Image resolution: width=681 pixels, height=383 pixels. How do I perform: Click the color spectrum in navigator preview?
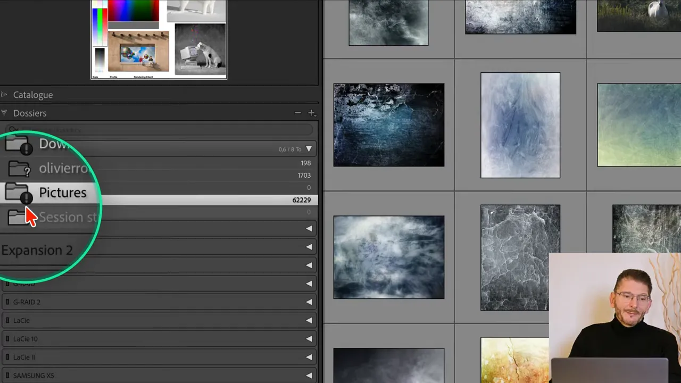(133, 11)
